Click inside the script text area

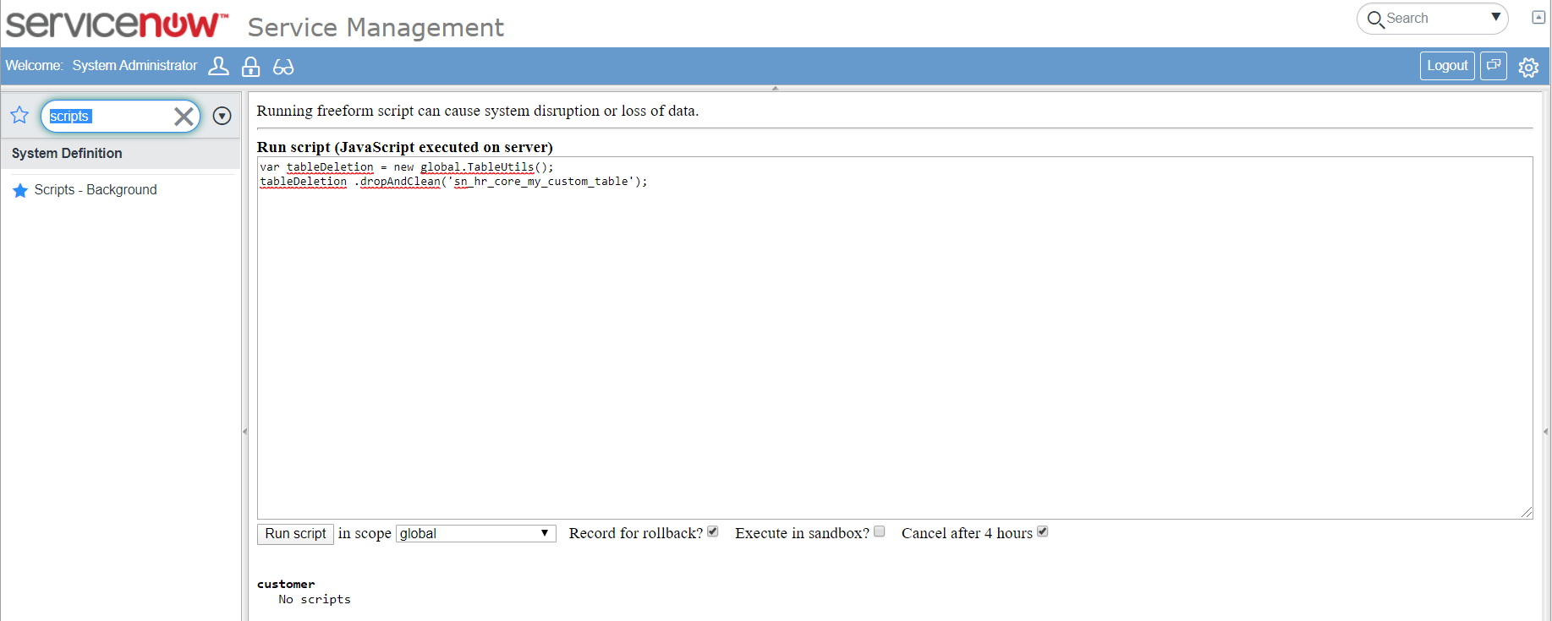point(895,338)
